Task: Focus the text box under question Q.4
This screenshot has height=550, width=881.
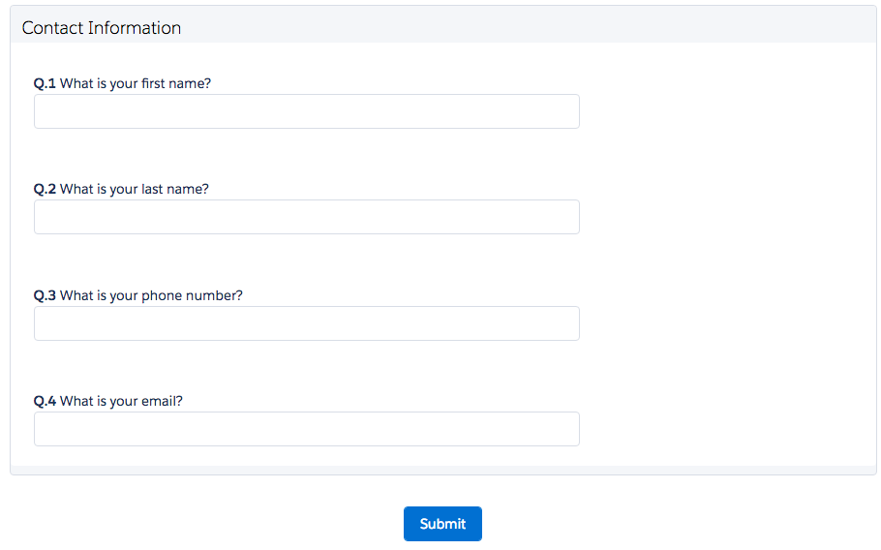Action: point(306,429)
